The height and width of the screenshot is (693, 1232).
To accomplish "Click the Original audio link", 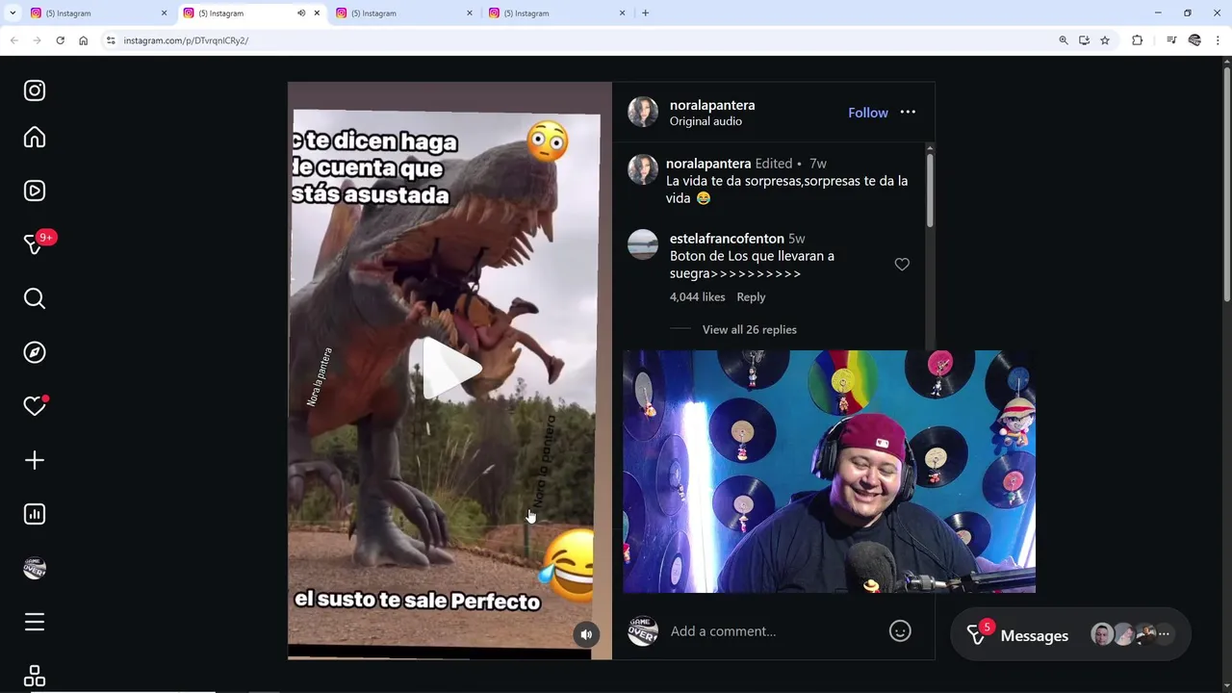I will point(706,121).
